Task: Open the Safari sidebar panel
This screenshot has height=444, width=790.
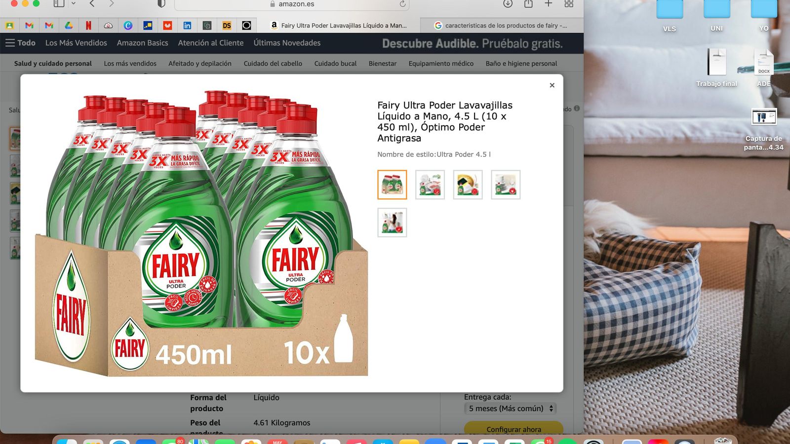Action: pyautogui.click(x=59, y=4)
